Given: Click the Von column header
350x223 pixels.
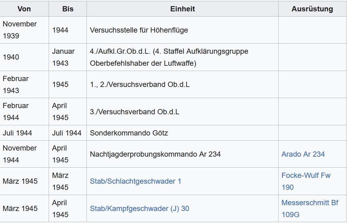Looking at the screenshot, I should point(24,9).
